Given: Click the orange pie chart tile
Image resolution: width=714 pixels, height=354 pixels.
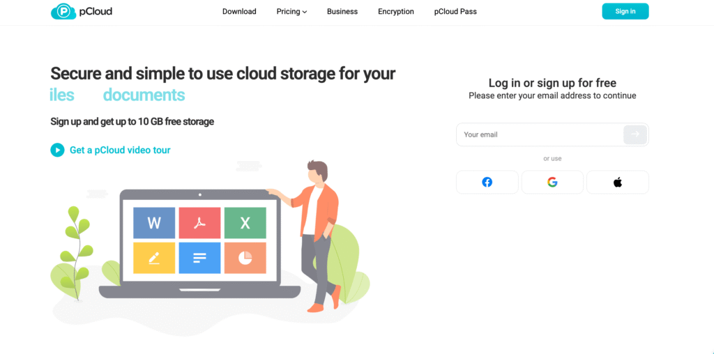Looking at the screenshot, I should coord(245,258).
